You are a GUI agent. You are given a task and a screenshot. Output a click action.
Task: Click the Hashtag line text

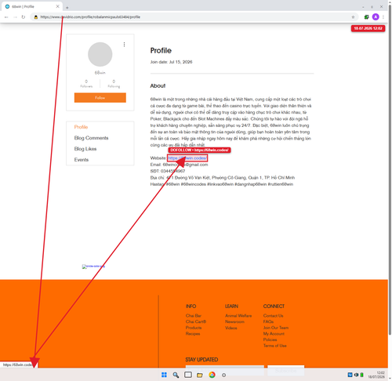click(x=222, y=184)
